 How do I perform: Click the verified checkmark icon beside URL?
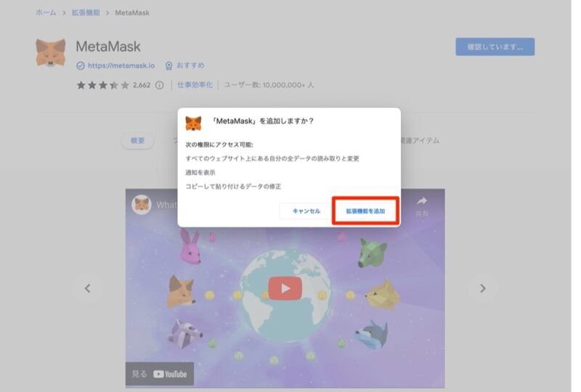[80, 65]
